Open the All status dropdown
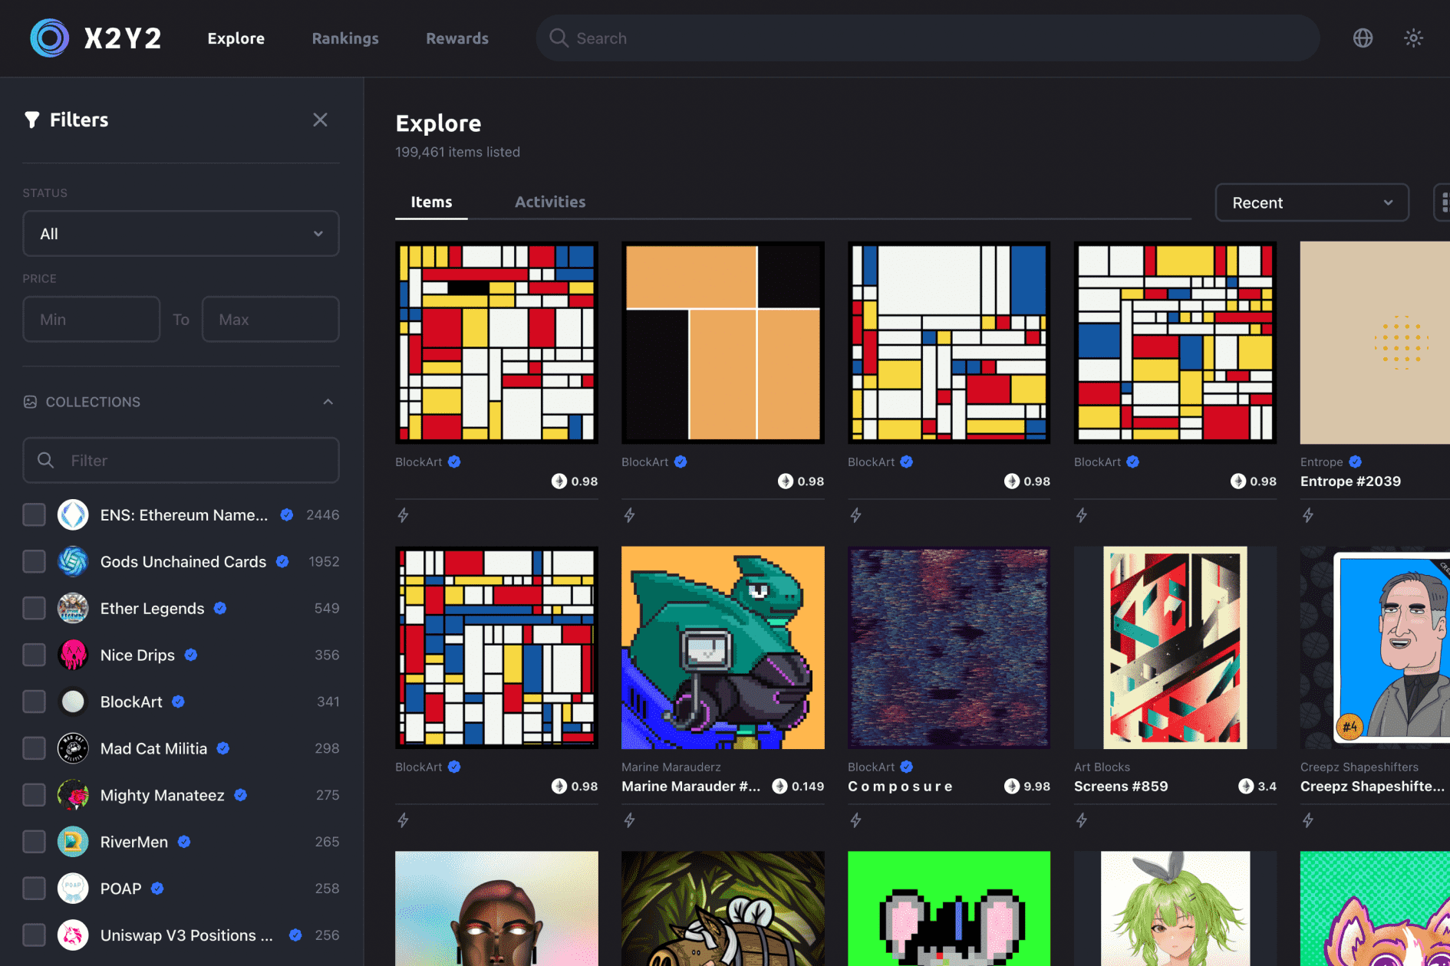The height and width of the screenshot is (966, 1450). [180, 233]
